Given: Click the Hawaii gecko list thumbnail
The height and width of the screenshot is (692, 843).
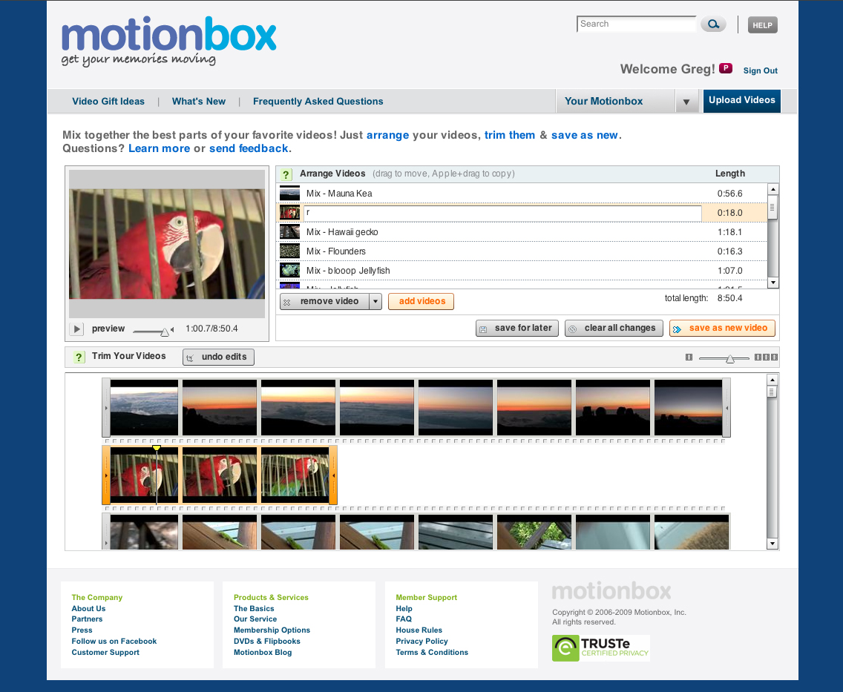Looking at the screenshot, I should [289, 232].
